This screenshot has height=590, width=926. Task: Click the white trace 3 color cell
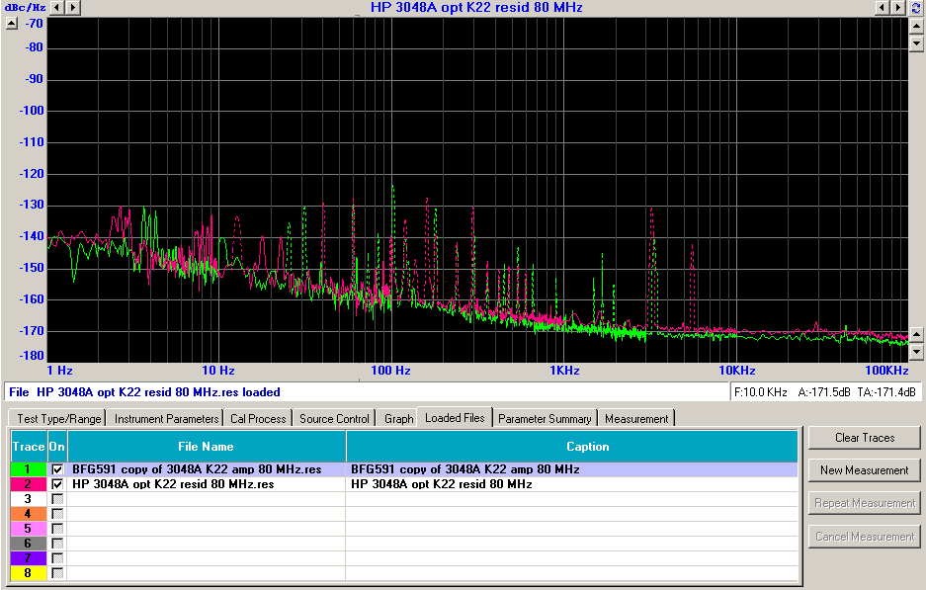(x=29, y=499)
